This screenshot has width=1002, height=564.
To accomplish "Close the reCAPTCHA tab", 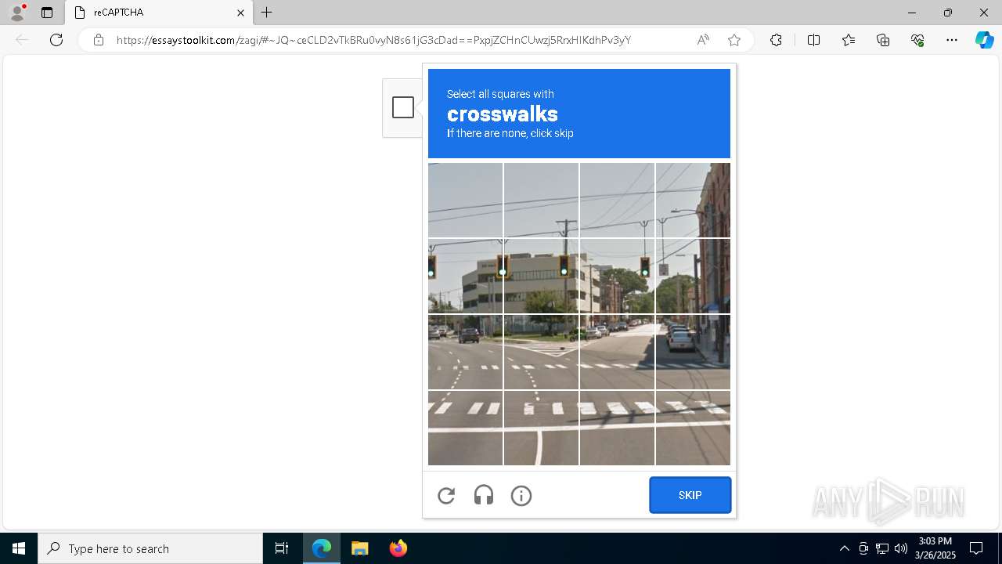I will (241, 13).
